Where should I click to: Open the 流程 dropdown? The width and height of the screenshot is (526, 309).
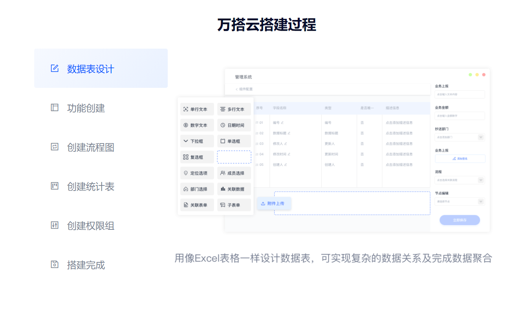(460, 180)
